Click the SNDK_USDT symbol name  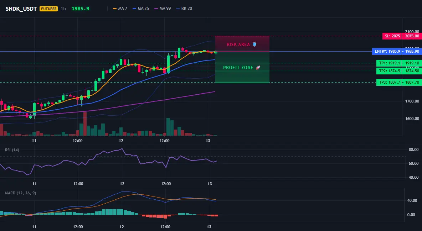point(21,9)
